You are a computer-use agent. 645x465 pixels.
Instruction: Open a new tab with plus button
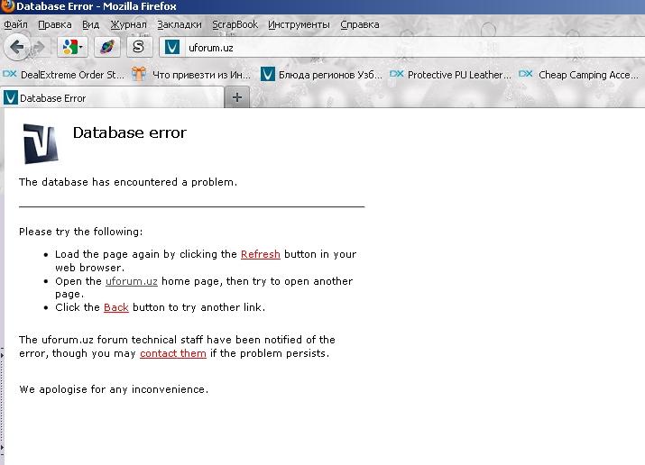click(237, 97)
